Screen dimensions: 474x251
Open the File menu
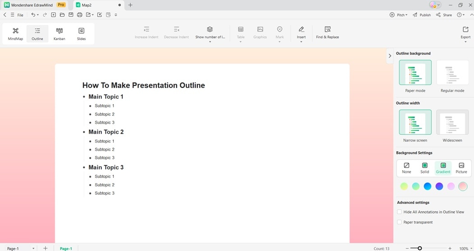tap(20, 15)
